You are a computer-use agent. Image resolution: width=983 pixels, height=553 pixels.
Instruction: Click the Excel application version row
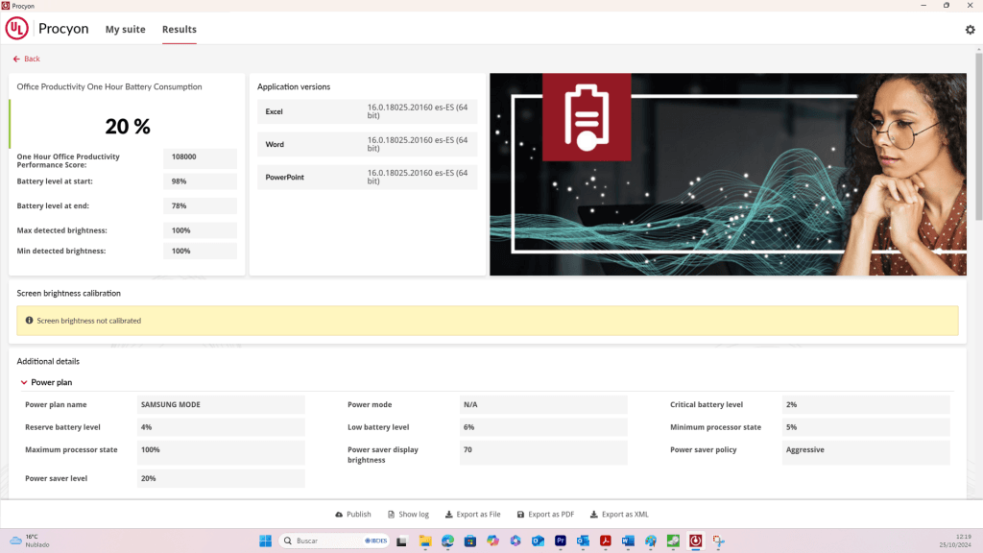click(x=367, y=111)
